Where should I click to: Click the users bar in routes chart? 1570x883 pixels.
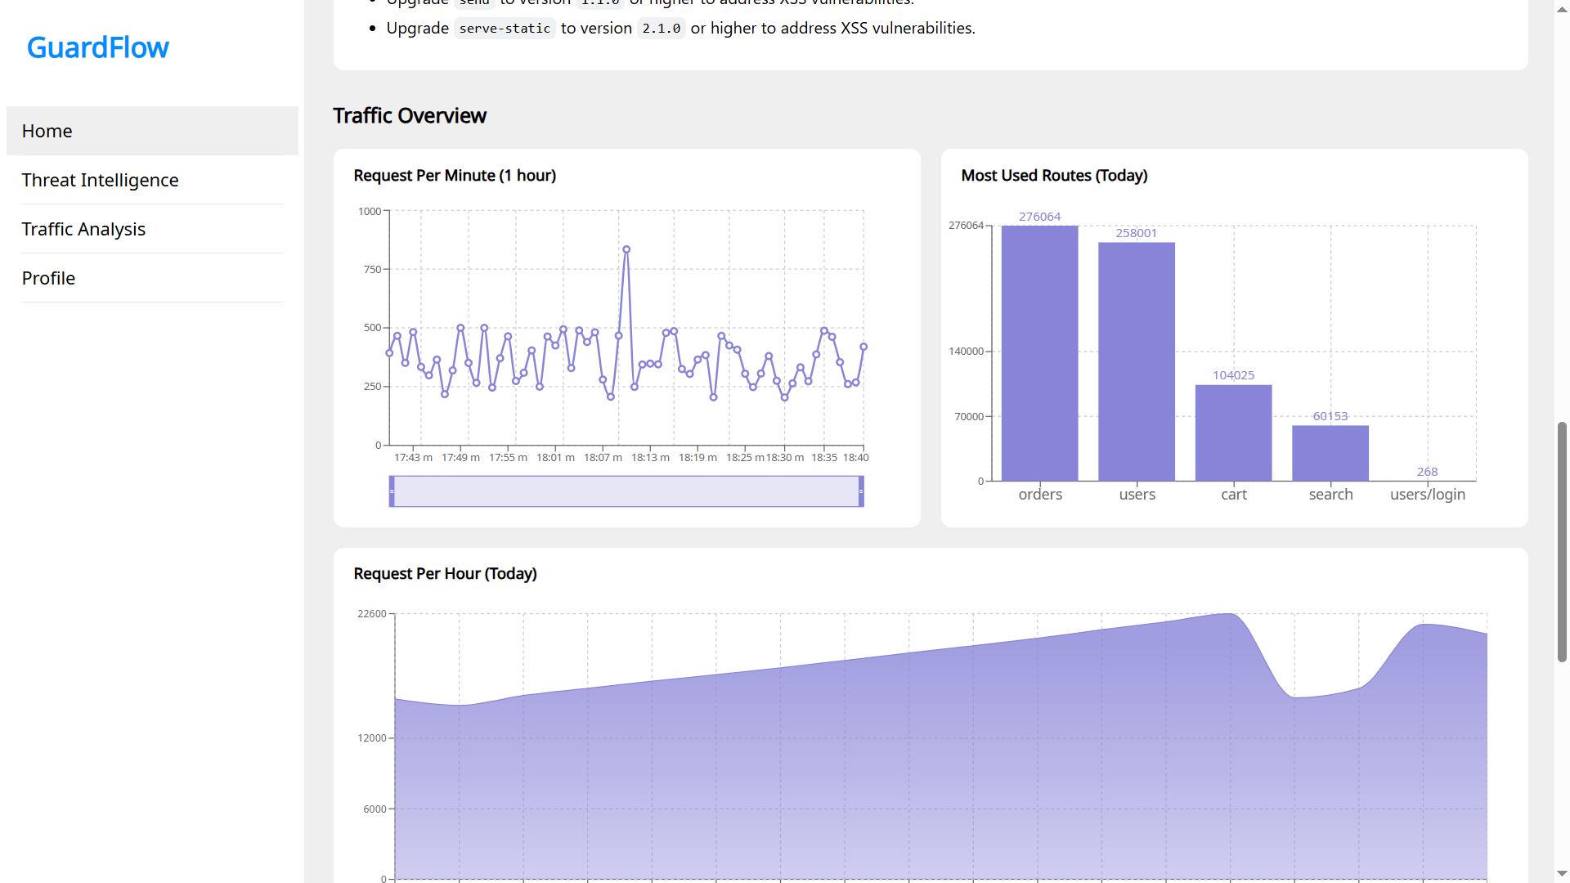tap(1137, 361)
